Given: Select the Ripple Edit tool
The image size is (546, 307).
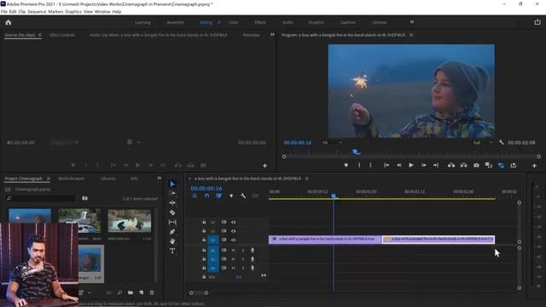Looking at the screenshot, I should (x=172, y=203).
